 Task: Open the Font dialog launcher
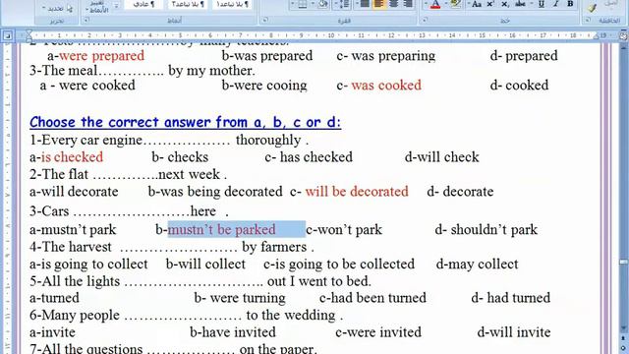click(x=426, y=20)
